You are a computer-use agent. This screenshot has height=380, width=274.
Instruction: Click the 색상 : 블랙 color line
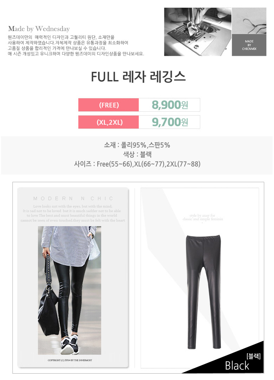(137, 155)
